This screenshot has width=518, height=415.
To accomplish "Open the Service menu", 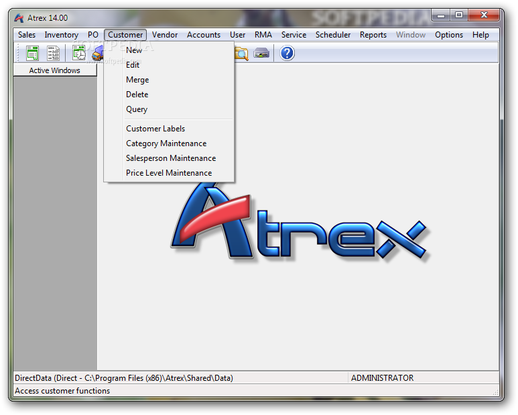I will [x=294, y=35].
